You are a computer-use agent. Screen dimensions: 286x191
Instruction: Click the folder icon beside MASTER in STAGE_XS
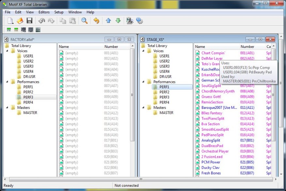[155, 113]
